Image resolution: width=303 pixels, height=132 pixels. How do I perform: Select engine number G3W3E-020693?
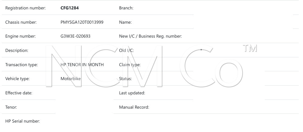coord(75,36)
